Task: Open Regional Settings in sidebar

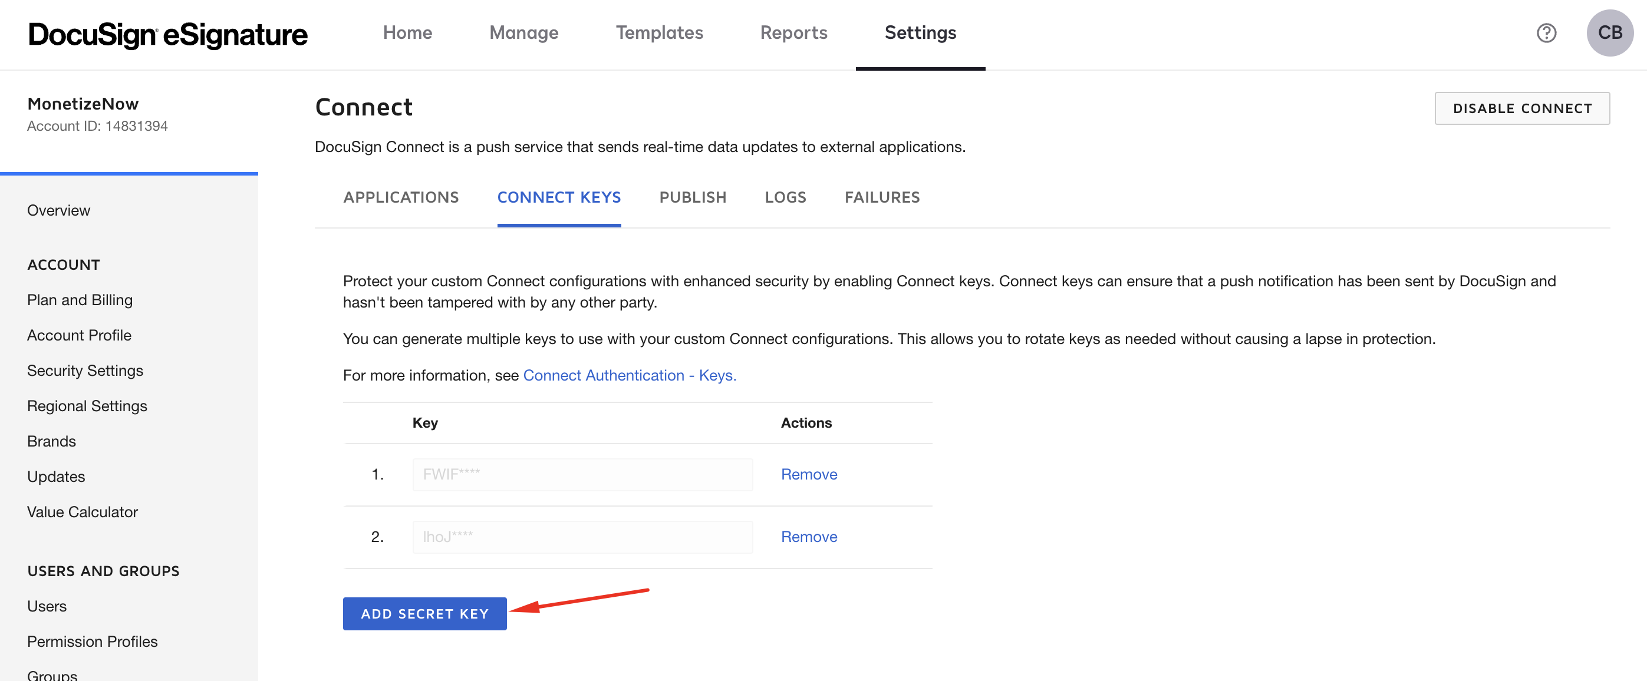Action: 87,406
